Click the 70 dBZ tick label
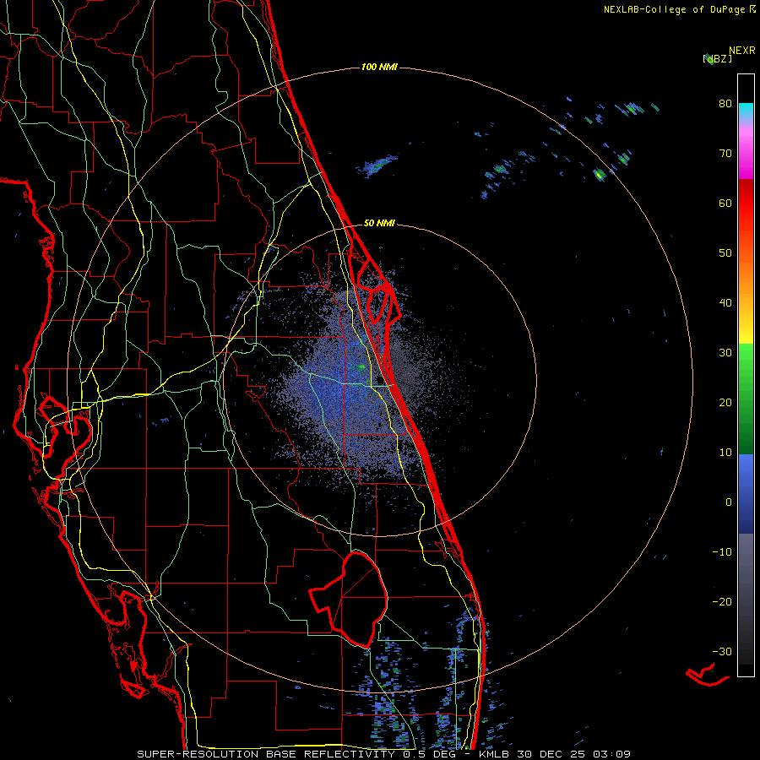The height and width of the screenshot is (760, 760). pos(725,153)
